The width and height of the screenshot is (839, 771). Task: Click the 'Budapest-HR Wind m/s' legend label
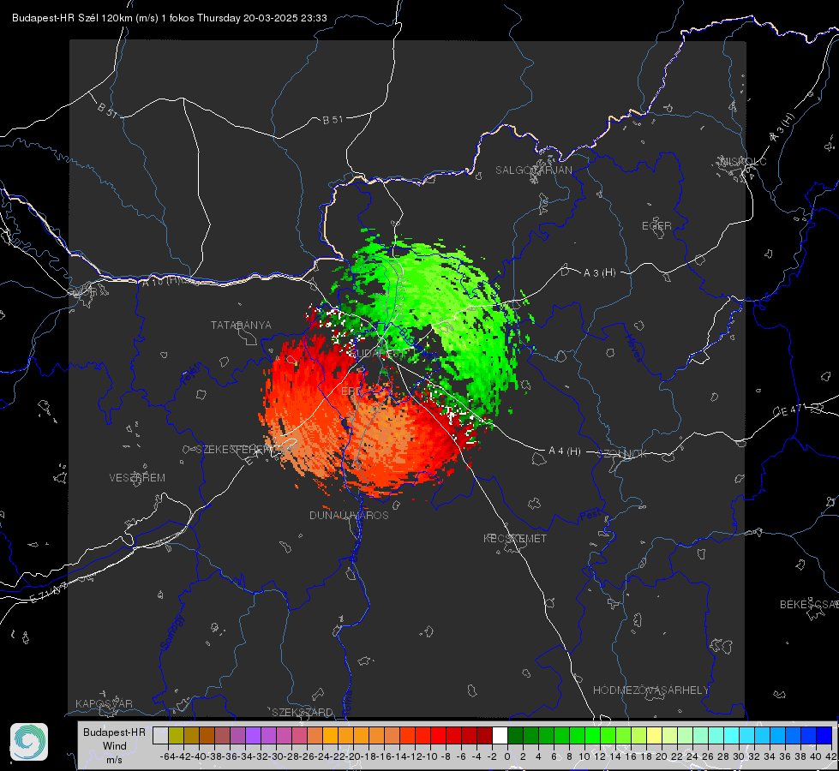point(115,746)
